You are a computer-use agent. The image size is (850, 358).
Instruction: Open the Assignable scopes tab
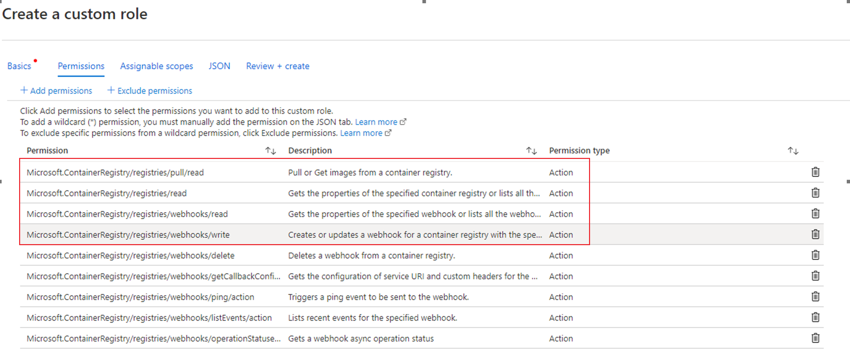point(156,66)
